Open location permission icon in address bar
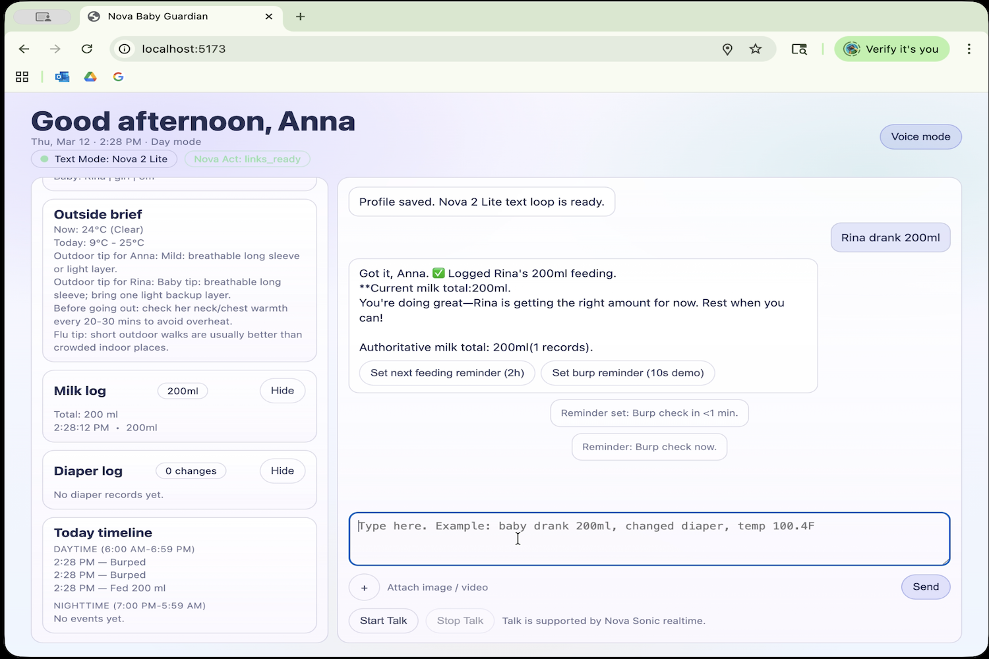The width and height of the screenshot is (989, 659). [727, 49]
